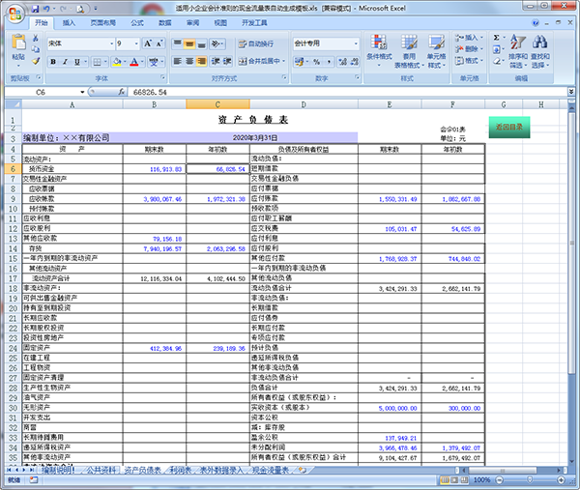Screen dimensions: 580x490
Task: Center text horizontally
Action: 189,61
